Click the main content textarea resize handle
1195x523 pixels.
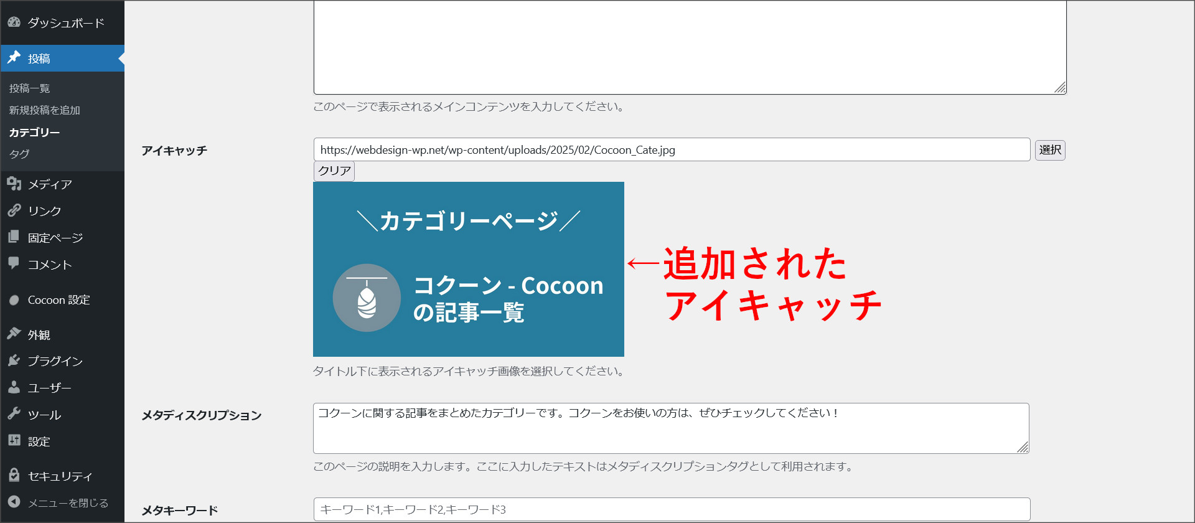pyautogui.click(x=1061, y=88)
